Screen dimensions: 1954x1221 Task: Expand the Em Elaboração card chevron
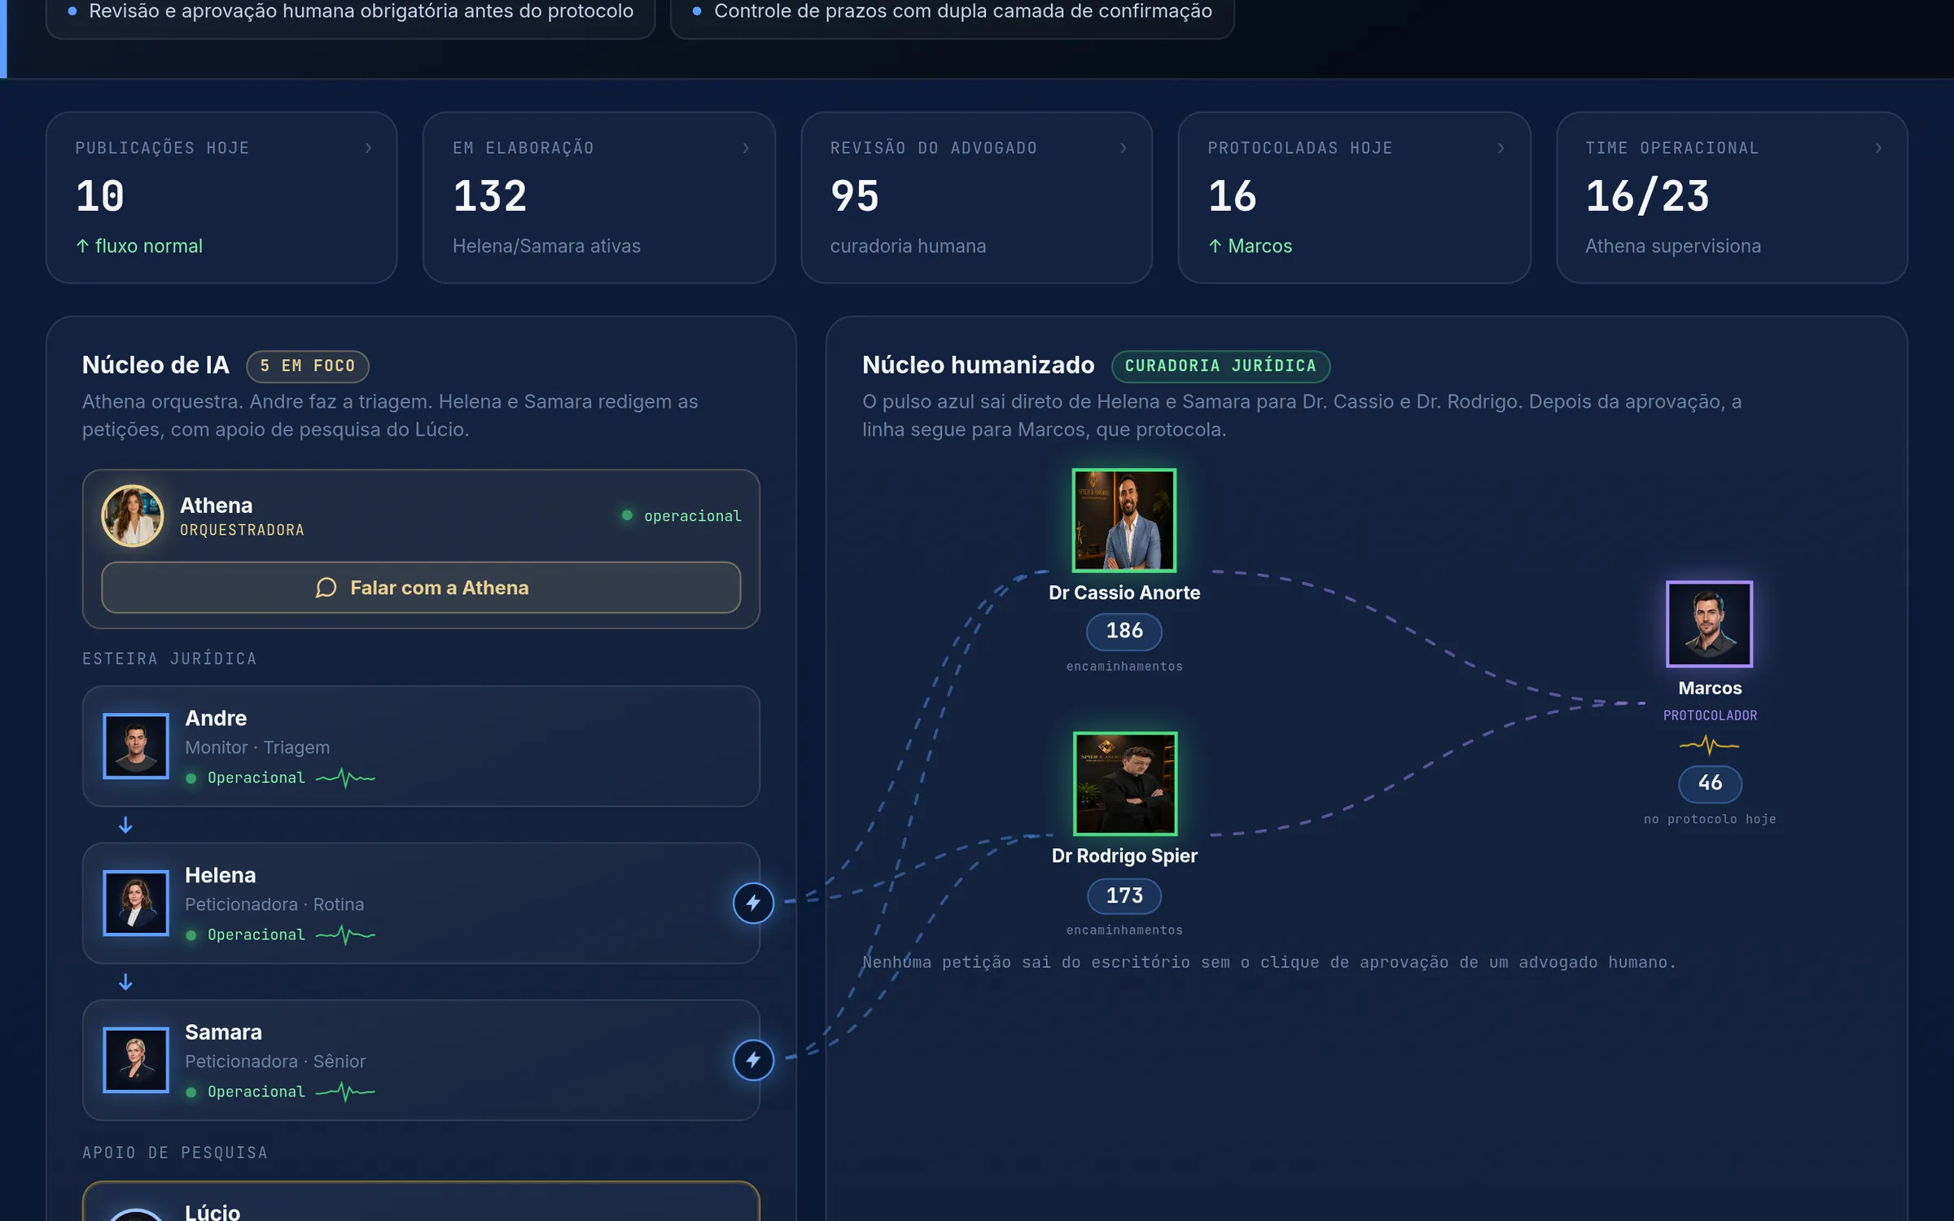click(x=746, y=148)
